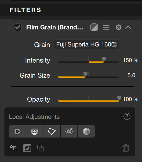Uncheck the Film Grain filter checkbox

pos(18,27)
